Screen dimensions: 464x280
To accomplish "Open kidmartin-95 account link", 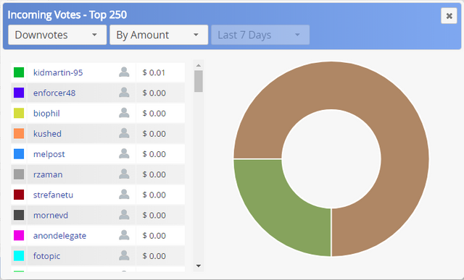I will coord(58,72).
